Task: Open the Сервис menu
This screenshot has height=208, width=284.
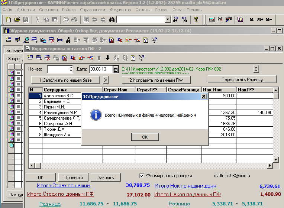Action: point(161,10)
